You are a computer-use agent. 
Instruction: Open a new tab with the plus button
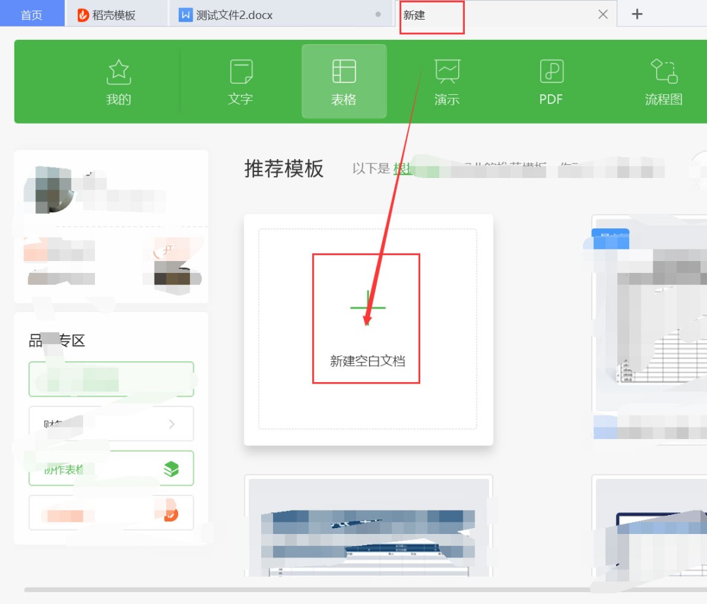click(x=636, y=14)
